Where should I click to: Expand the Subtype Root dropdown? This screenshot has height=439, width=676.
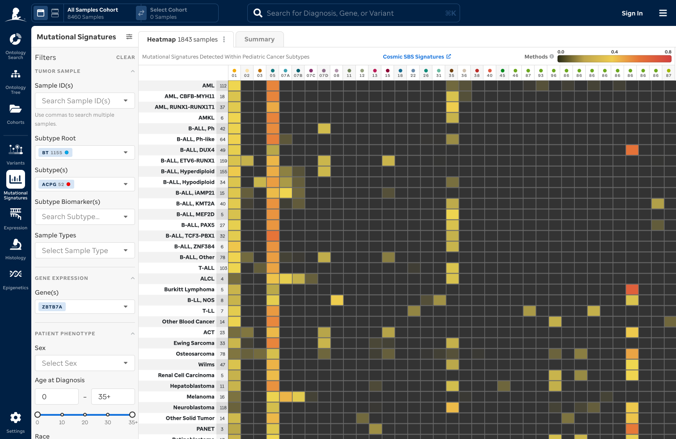pos(126,152)
